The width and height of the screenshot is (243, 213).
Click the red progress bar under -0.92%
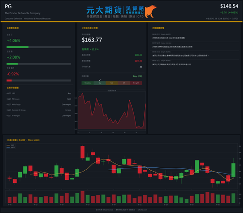pyautogui.click(x=9, y=81)
